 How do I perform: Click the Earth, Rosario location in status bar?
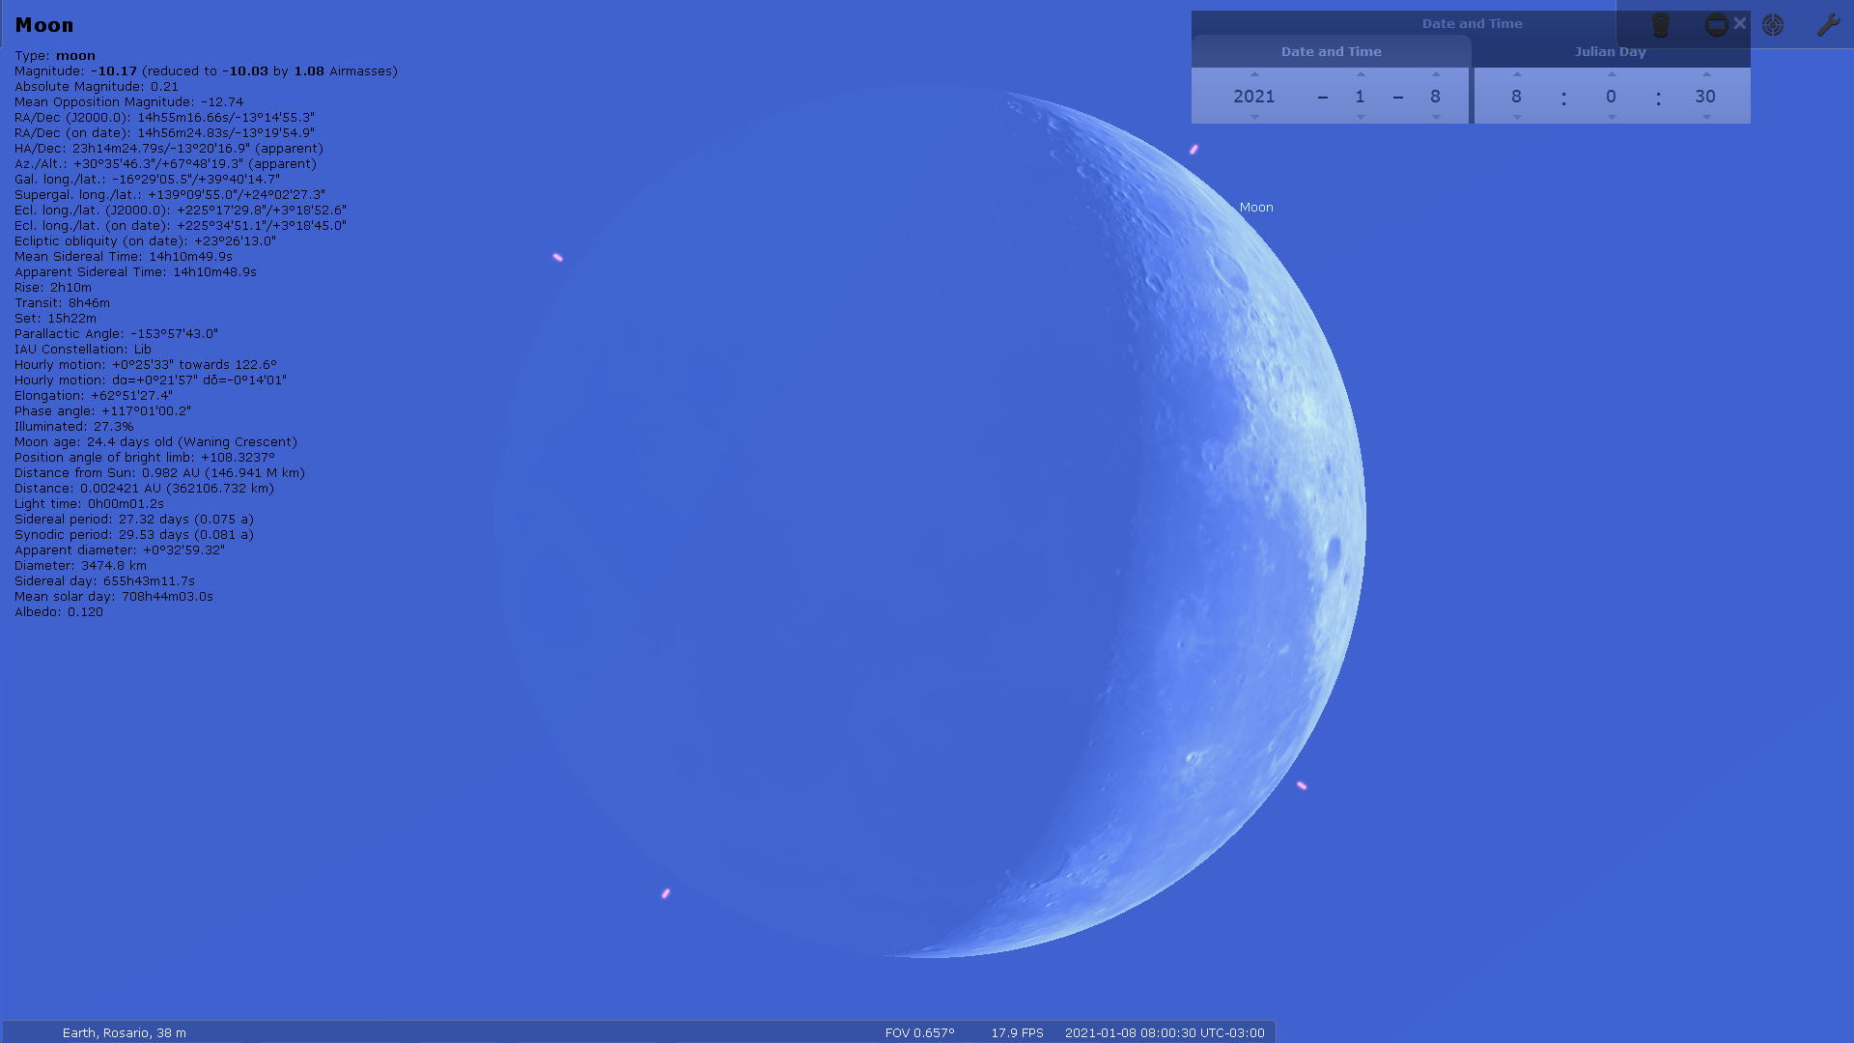pos(124,1032)
